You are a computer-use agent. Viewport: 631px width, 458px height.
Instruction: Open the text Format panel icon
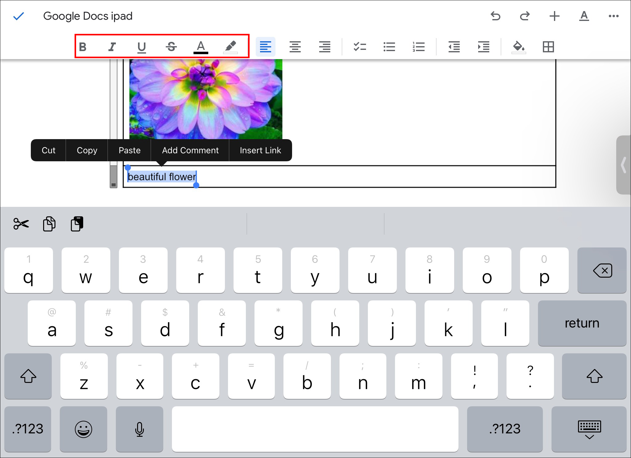[x=584, y=16]
